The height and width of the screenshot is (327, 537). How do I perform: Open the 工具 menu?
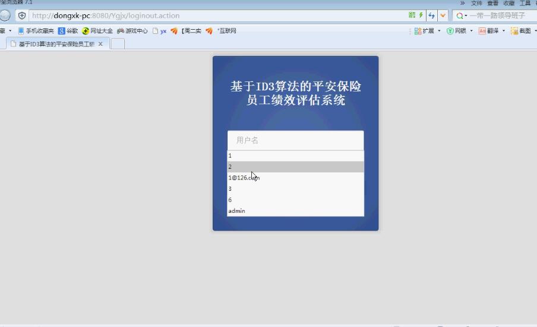(525, 3)
